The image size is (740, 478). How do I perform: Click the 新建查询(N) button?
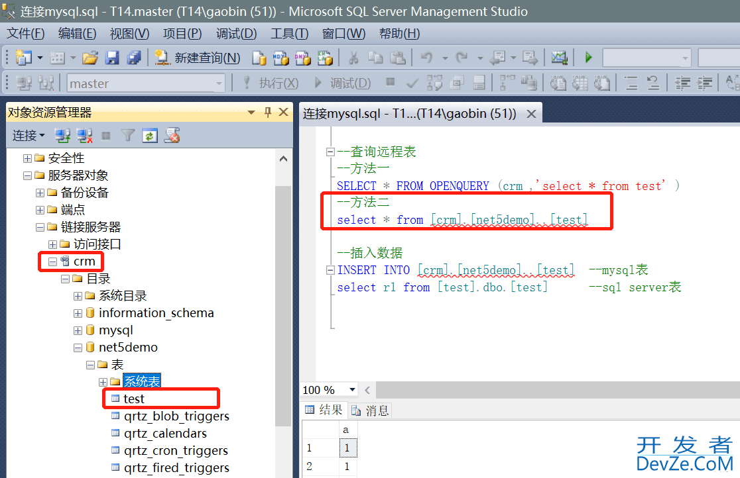198,58
